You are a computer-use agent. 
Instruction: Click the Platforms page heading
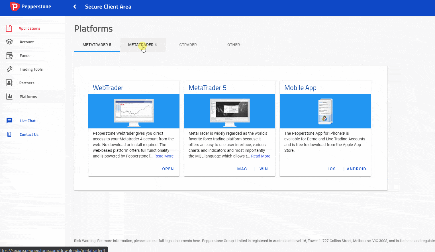pos(93,29)
